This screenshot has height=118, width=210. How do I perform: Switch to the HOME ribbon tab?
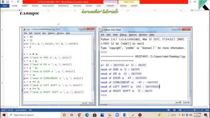(14, 6)
